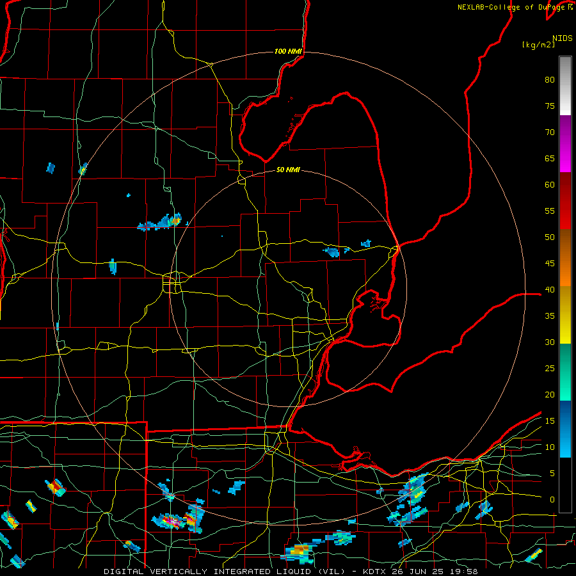The width and height of the screenshot is (576, 576).
Task: Pick the blue segment of color bar
Action: [x=565, y=429]
